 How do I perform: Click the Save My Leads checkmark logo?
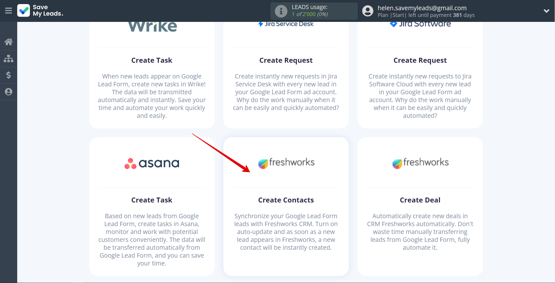24,11
